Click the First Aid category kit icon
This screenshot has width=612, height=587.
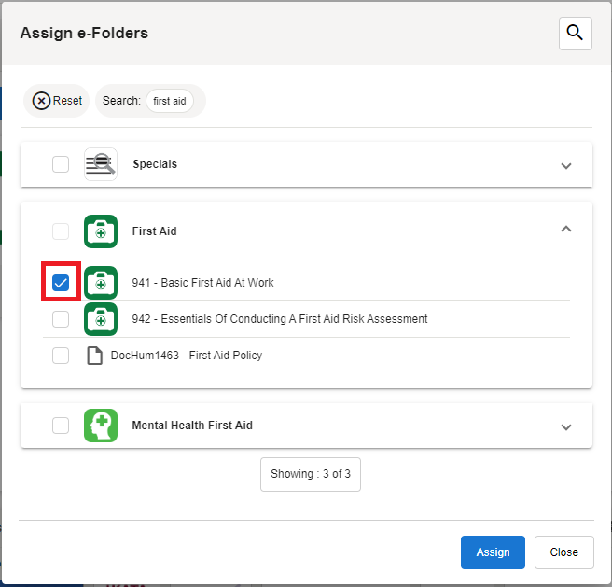(x=101, y=231)
